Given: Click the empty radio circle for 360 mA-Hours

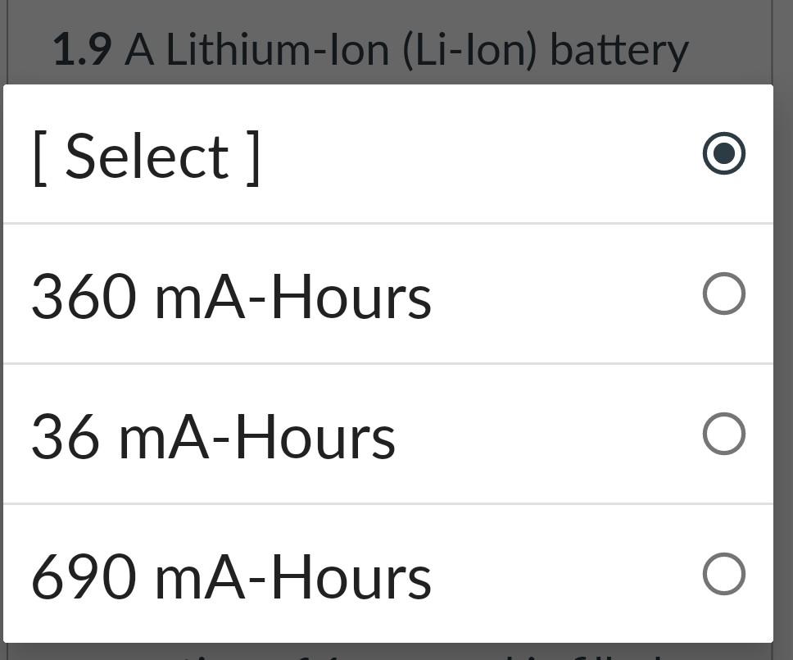Looking at the screenshot, I should [725, 294].
